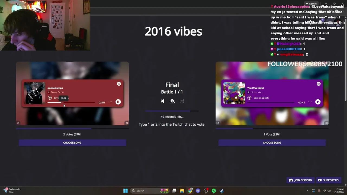This screenshot has width=347, height=195.
Task: Open Spotify logo on You Was Right player
Action: [319, 84]
